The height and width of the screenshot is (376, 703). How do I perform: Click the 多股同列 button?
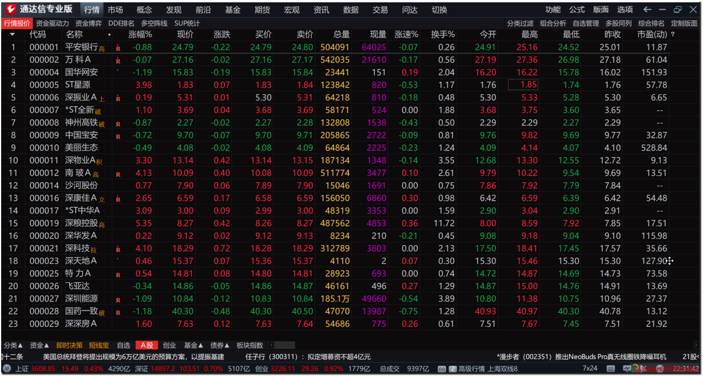click(x=619, y=23)
